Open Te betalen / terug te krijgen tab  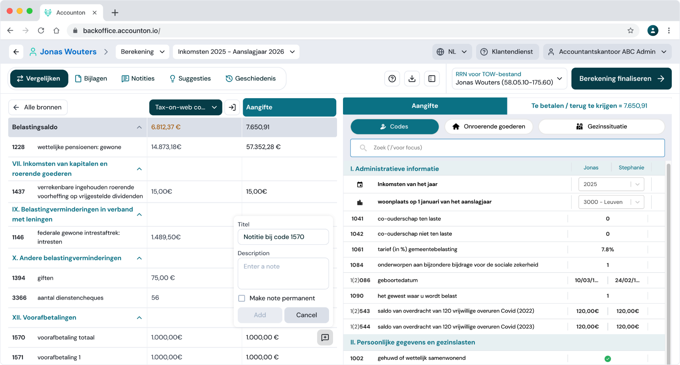coord(589,106)
